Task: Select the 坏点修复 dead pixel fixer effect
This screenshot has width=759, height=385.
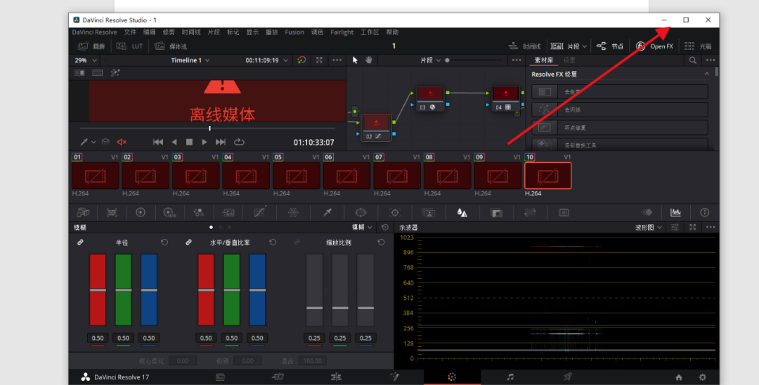Action: [620, 128]
